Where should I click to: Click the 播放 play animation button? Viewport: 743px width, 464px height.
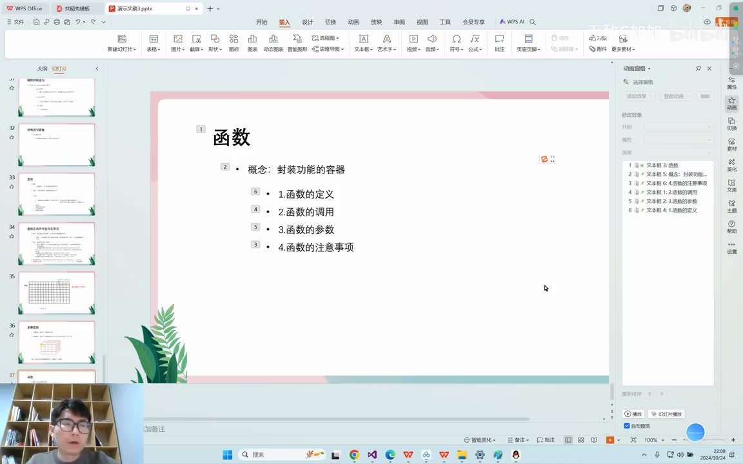[x=633, y=414]
